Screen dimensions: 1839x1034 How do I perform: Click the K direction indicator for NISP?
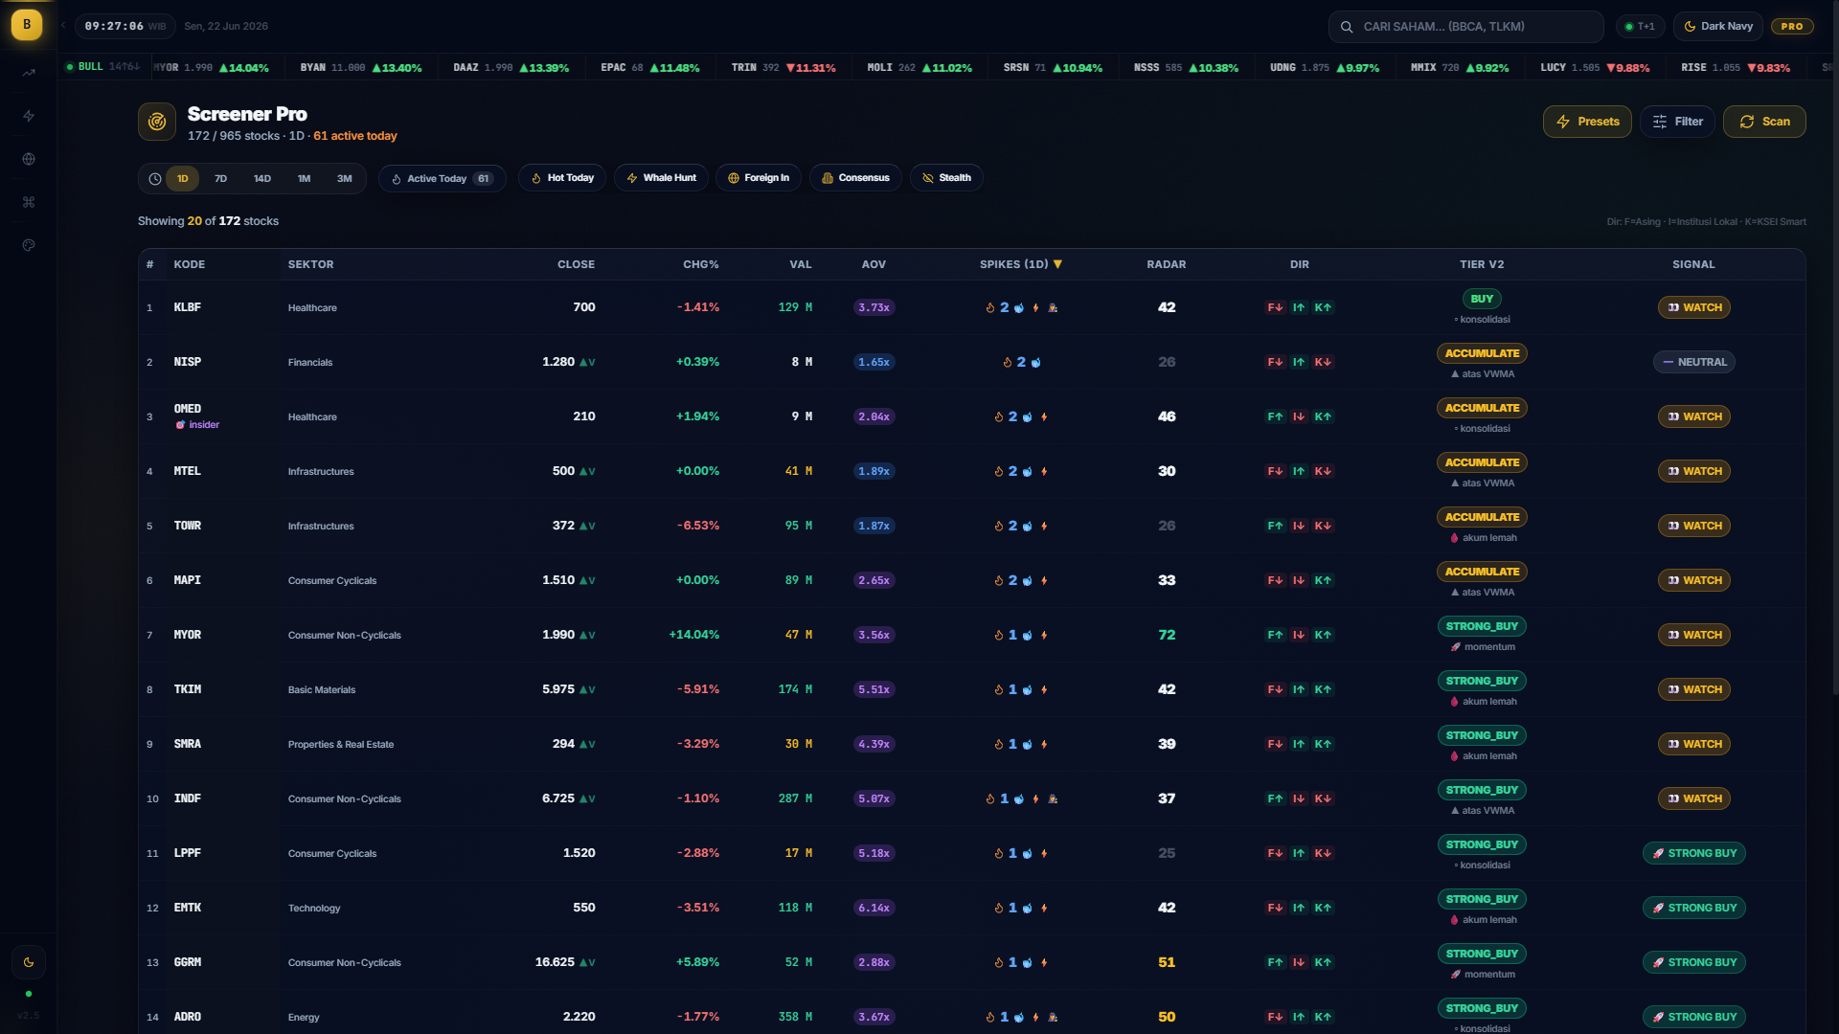(x=1323, y=362)
